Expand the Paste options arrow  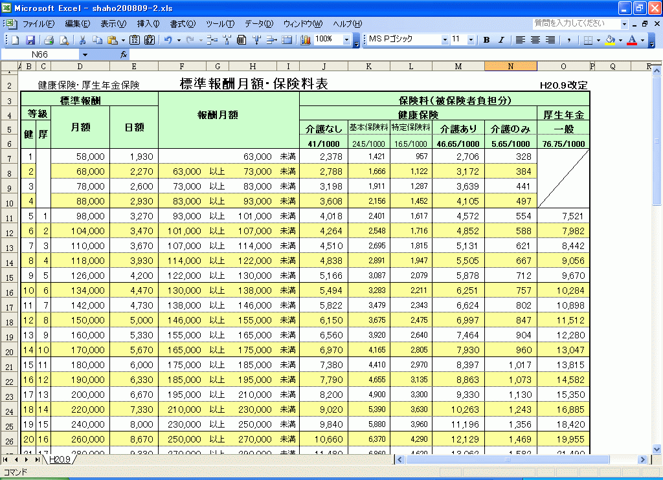123,40
